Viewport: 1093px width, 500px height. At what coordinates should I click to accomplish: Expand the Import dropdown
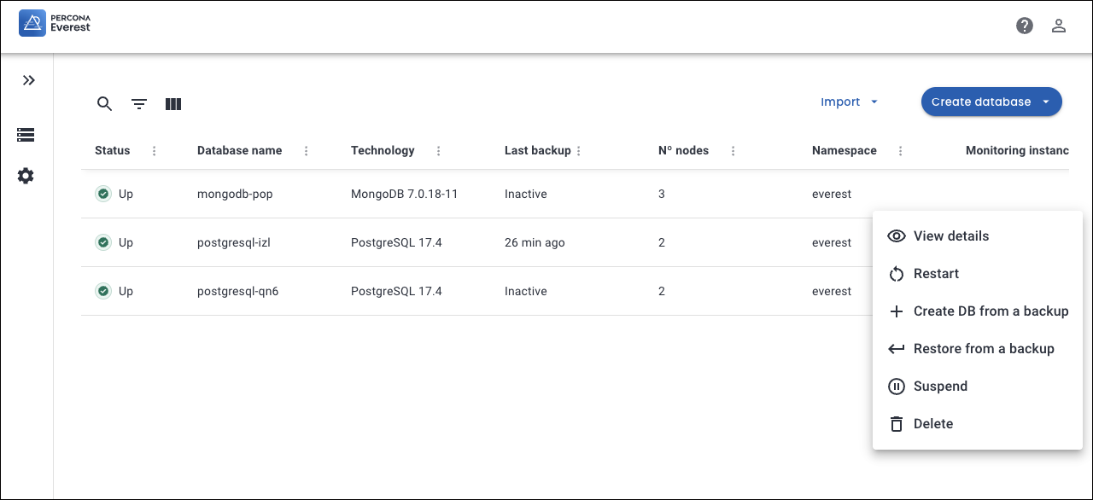pyautogui.click(x=849, y=102)
